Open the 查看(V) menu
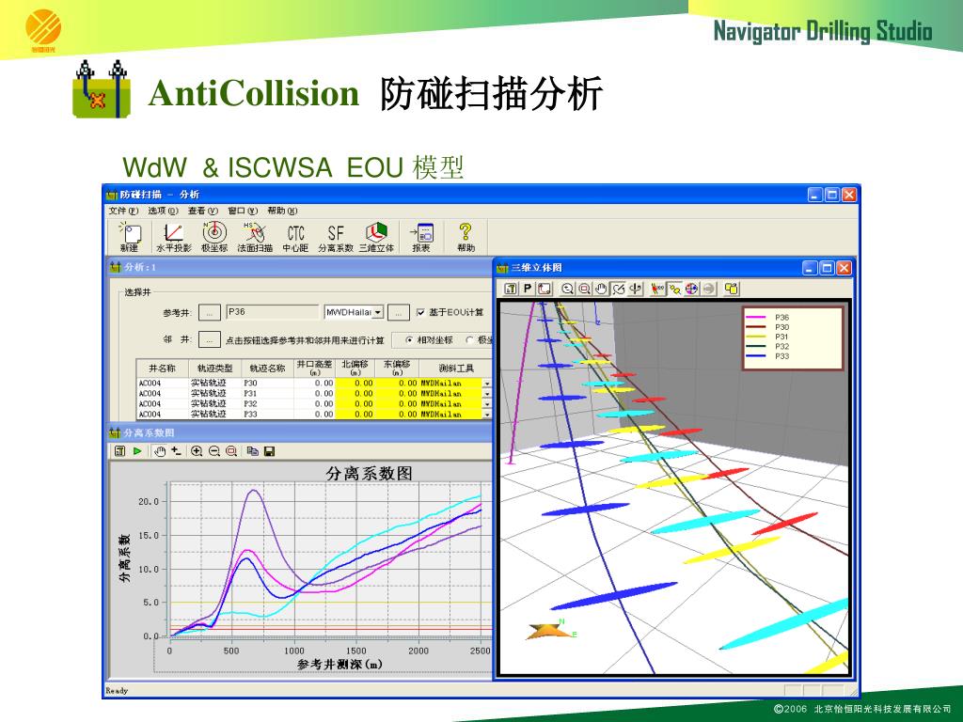Image resolution: width=963 pixels, height=722 pixels. [203, 211]
